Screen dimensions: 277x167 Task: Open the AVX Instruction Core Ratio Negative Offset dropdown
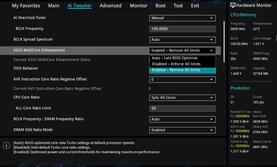183,80
